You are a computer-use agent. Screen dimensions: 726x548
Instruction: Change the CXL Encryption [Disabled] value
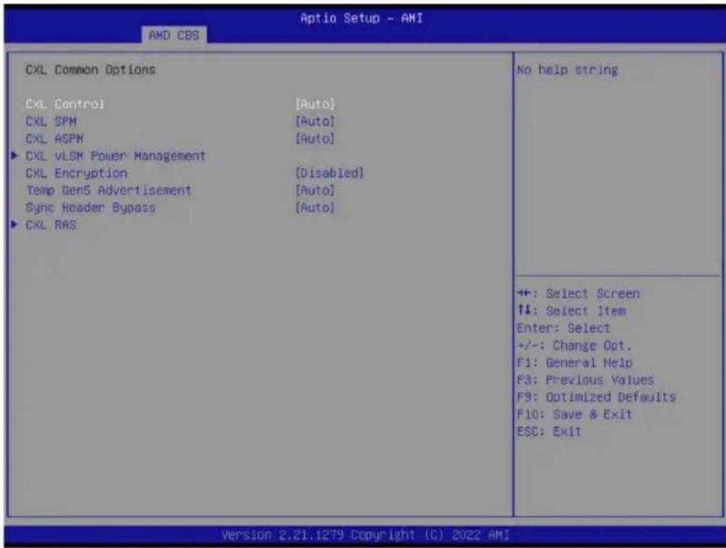point(330,174)
